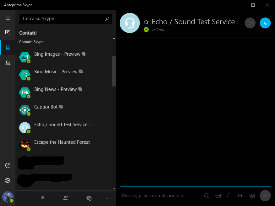Start a video call with Echo
This screenshot has height=206, width=275.
(250, 23)
